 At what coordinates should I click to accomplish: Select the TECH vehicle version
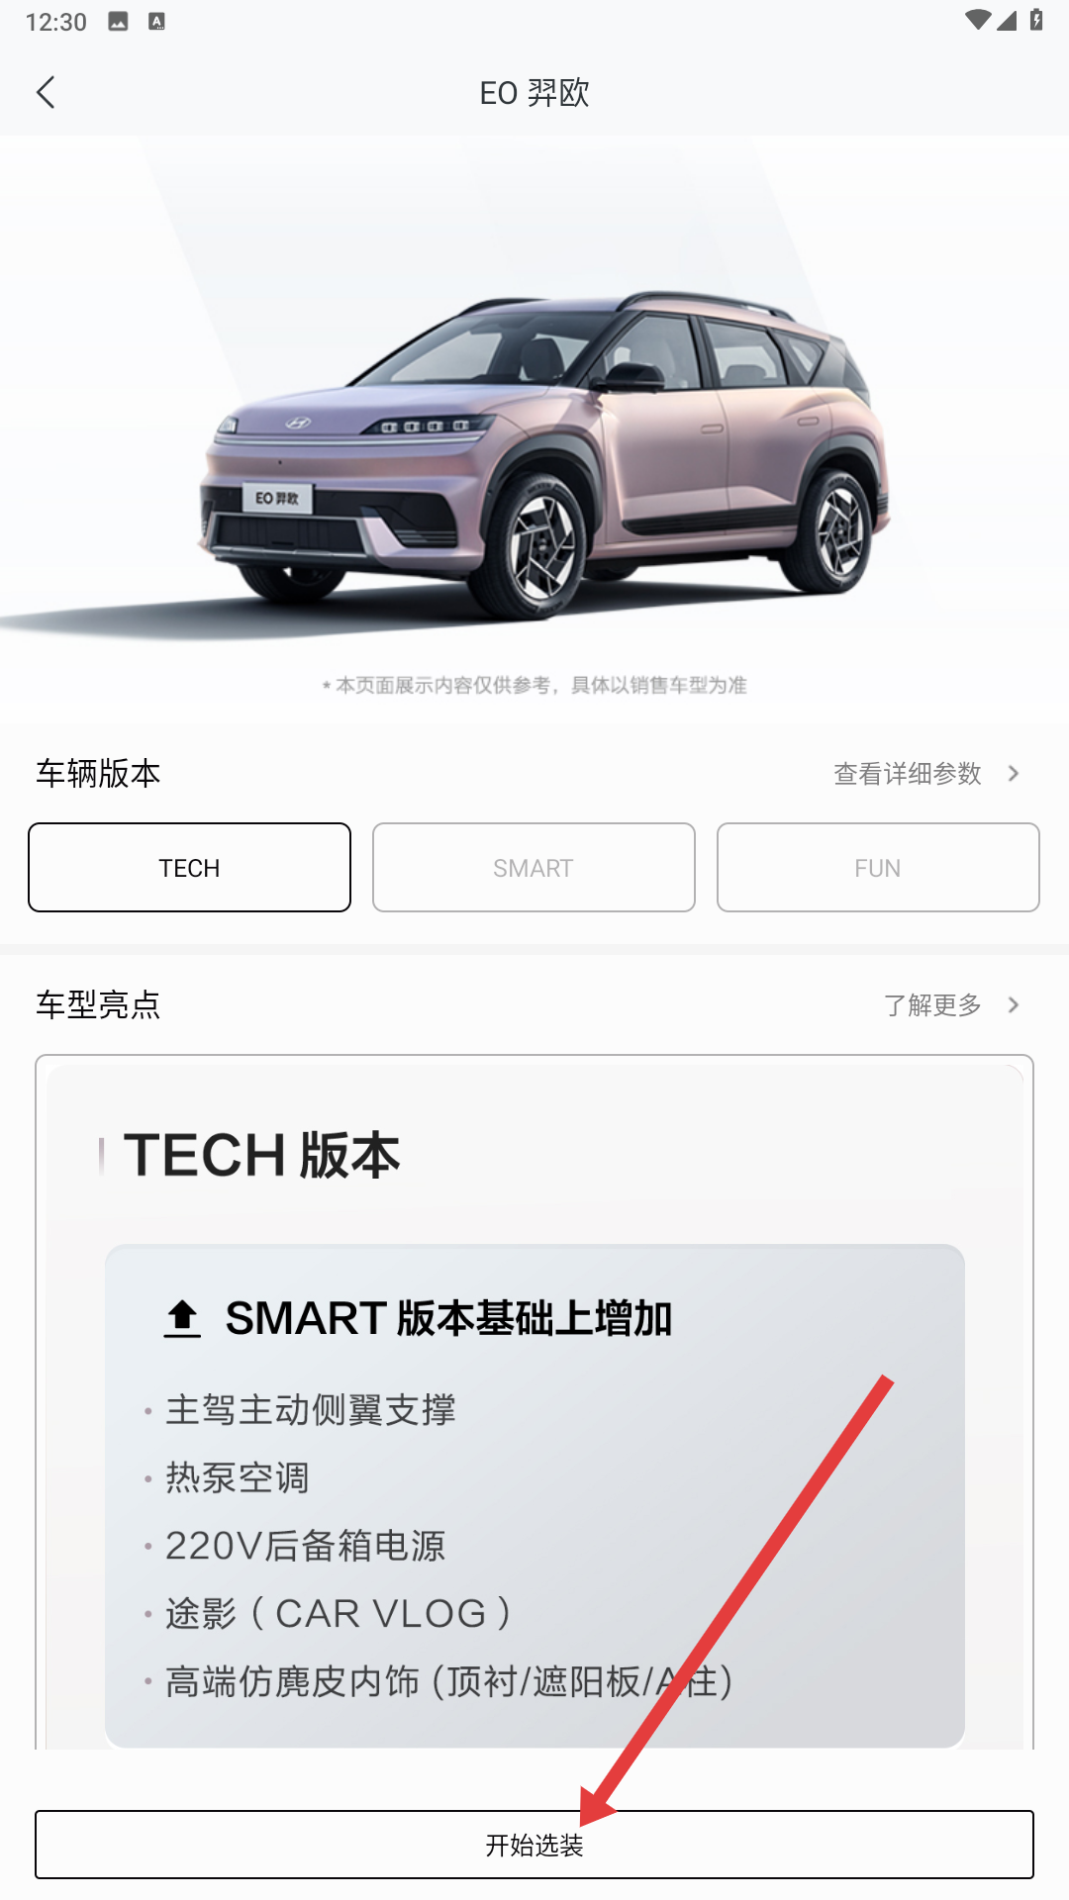click(x=189, y=868)
